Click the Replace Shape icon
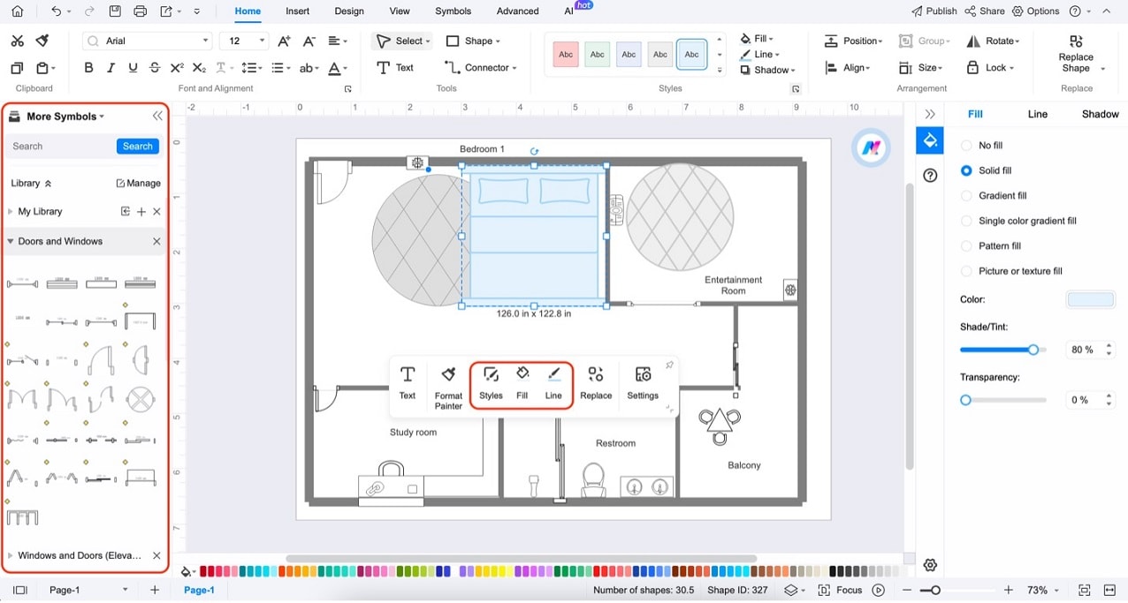This screenshot has width=1128, height=603. (x=1076, y=41)
